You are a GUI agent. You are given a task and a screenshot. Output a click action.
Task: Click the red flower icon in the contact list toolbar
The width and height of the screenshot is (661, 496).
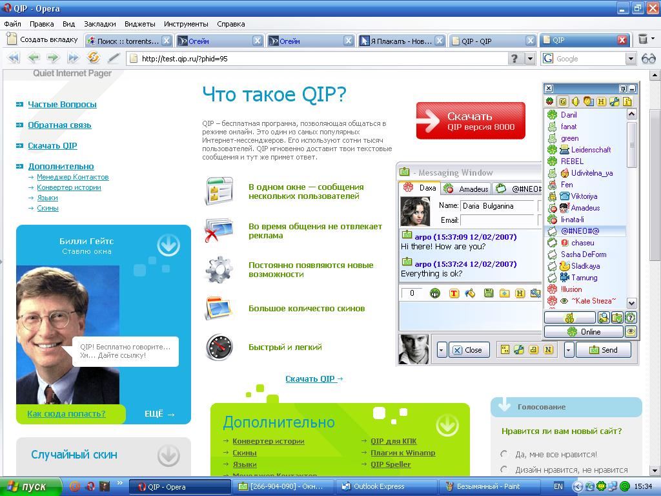(550, 101)
